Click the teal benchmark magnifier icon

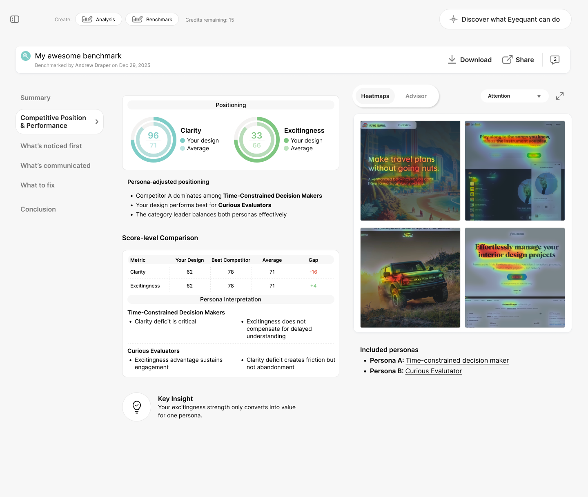[x=26, y=56]
